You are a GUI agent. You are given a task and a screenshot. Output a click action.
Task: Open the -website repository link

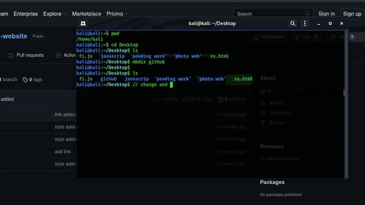[x=14, y=36]
